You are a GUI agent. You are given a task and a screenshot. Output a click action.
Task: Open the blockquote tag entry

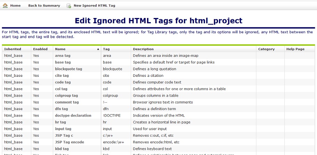(x=68, y=69)
